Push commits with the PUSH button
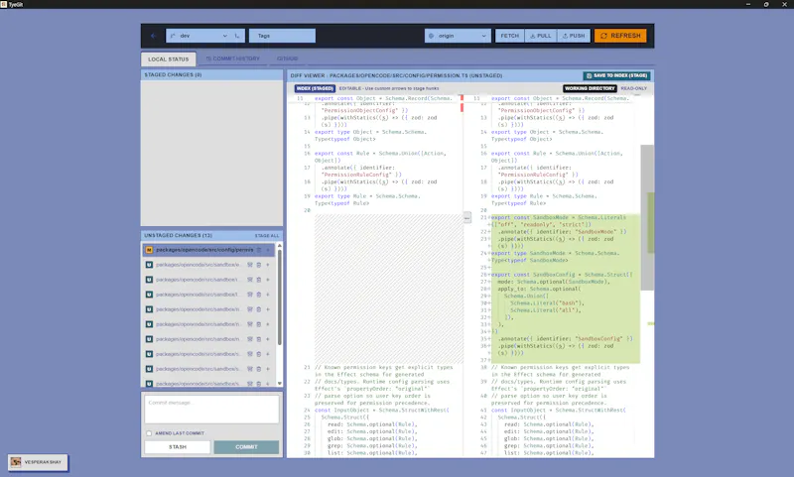794x477 pixels. [574, 36]
